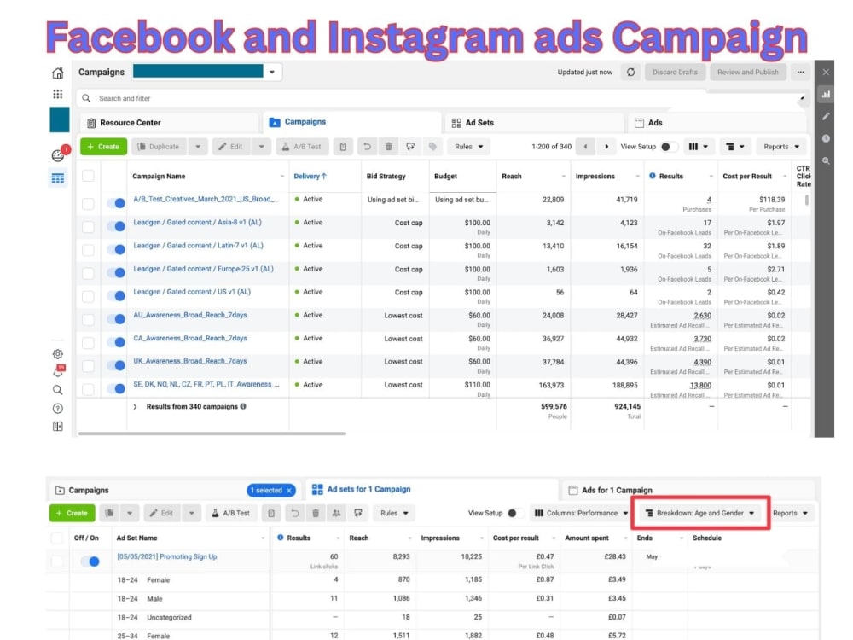Click inside the Search and filter field
The height and width of the screenshot is (640, 853).
tap(171, 98)
